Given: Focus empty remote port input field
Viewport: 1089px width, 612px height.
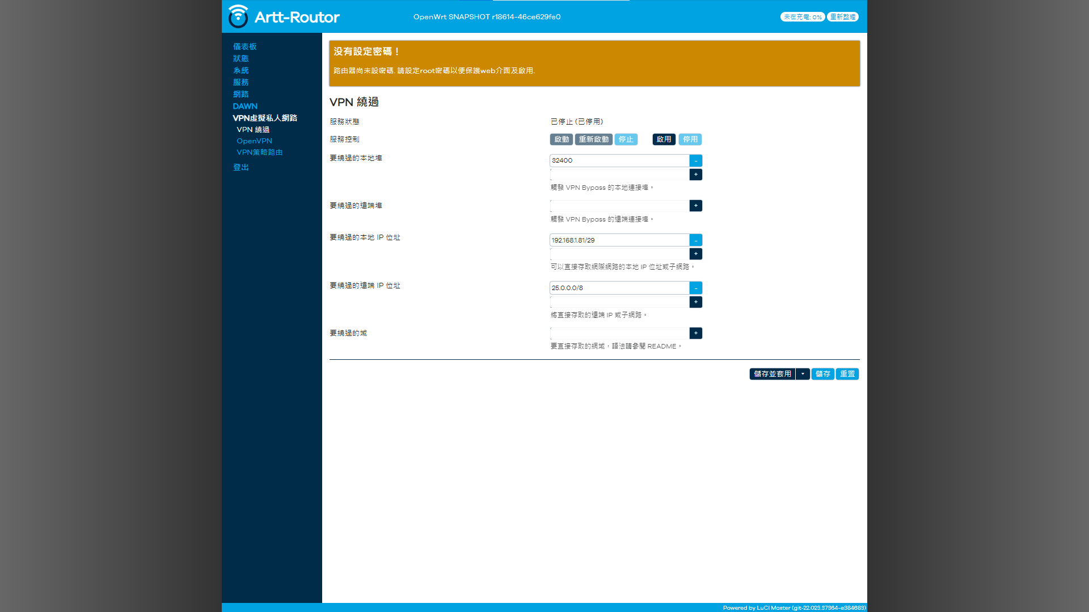Looking at the screenshot, I should pyautogui.click(x=619, y=206).
